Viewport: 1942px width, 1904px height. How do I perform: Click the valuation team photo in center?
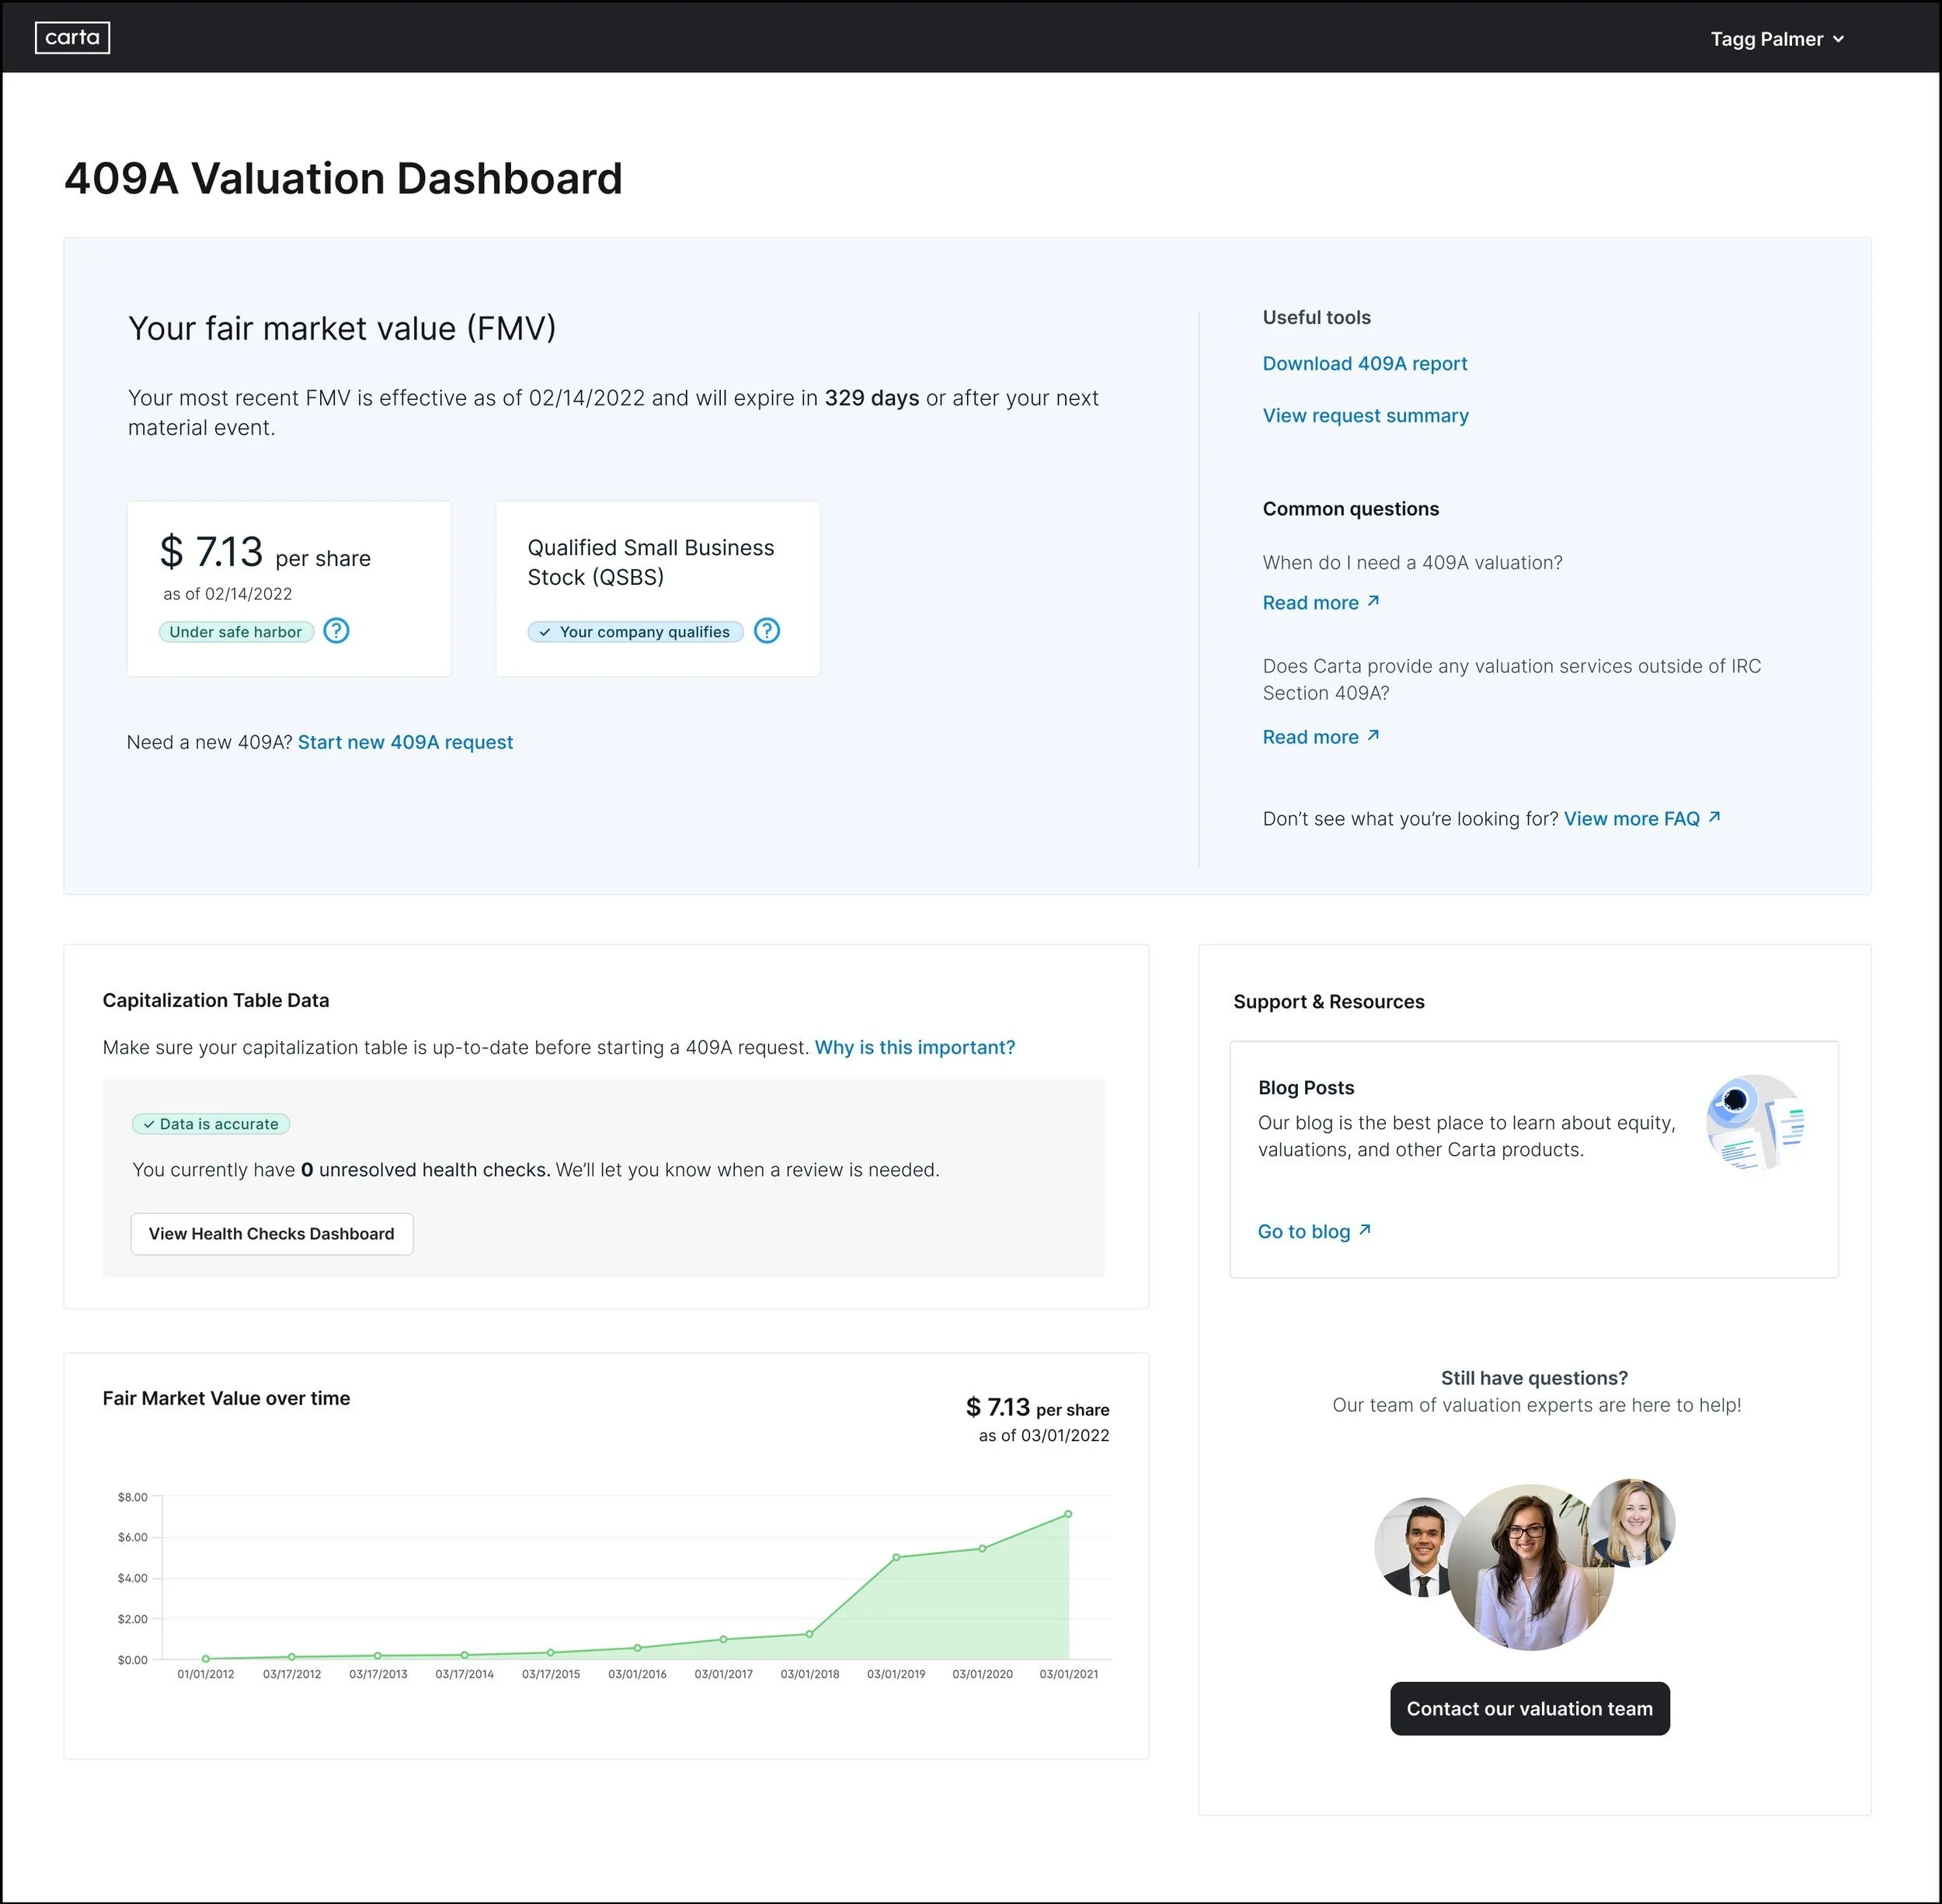[1530, 1567]
